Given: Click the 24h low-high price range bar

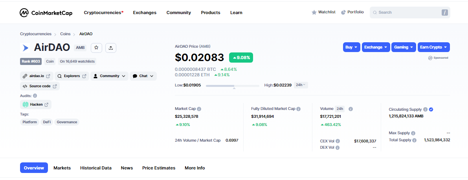Looking at the screenshot, I should coord(233,86).
